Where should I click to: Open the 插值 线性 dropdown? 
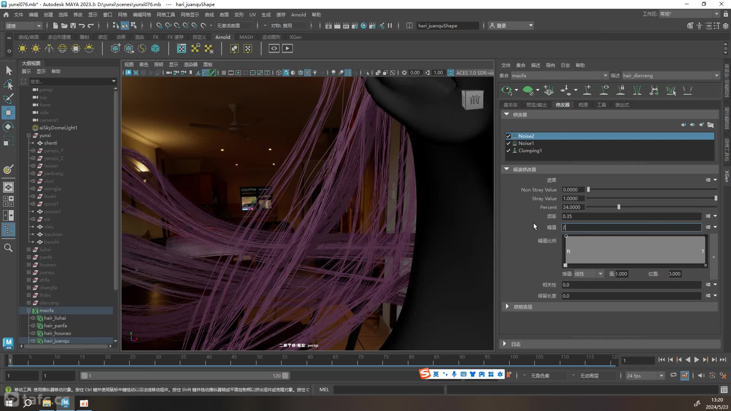tap(588, 274)
